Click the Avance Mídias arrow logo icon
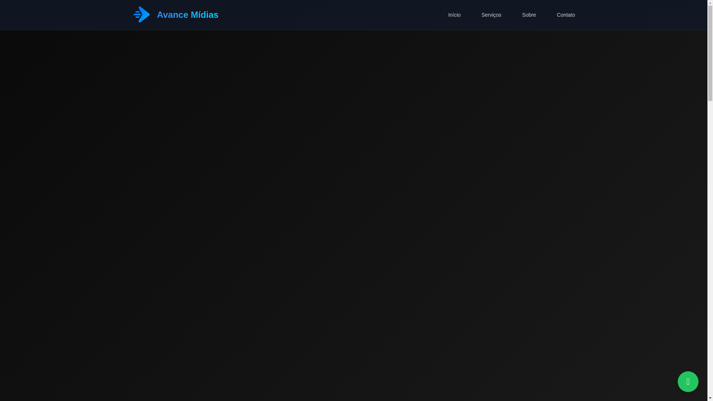Viewport: 713px width, 401px height. (141, 14)
